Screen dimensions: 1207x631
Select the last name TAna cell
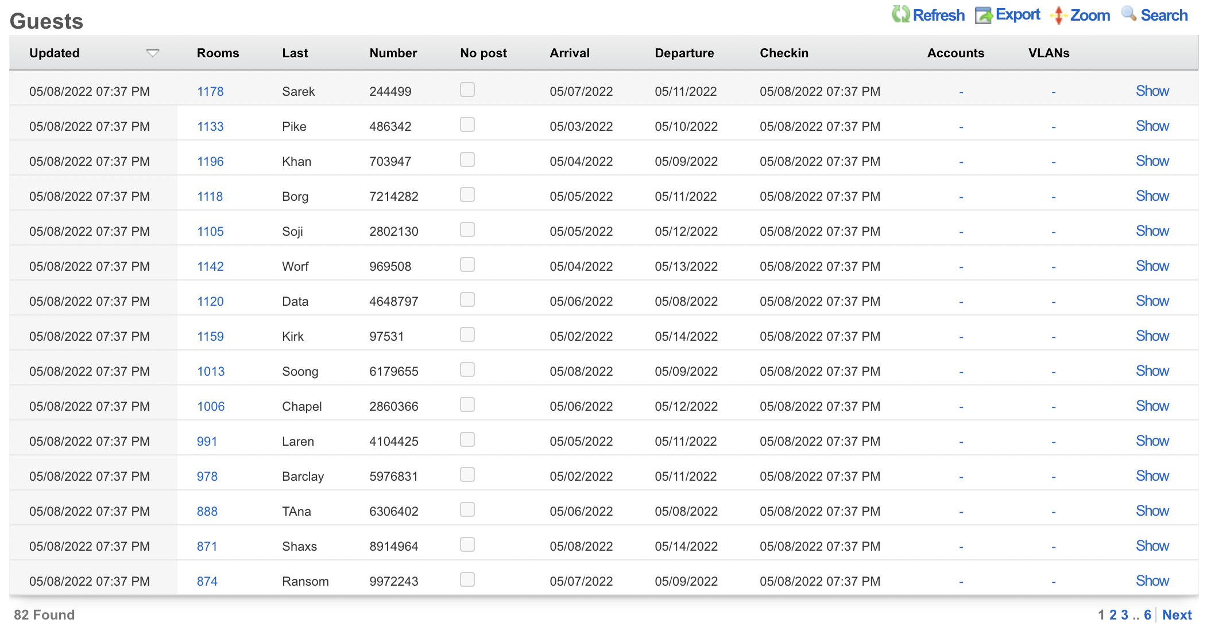(x=296, y=512)
